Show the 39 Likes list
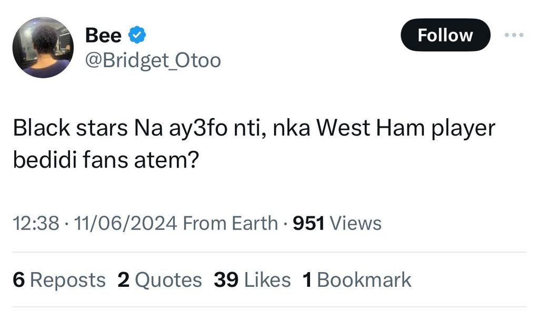539x313 pixels. pos(252,279)
